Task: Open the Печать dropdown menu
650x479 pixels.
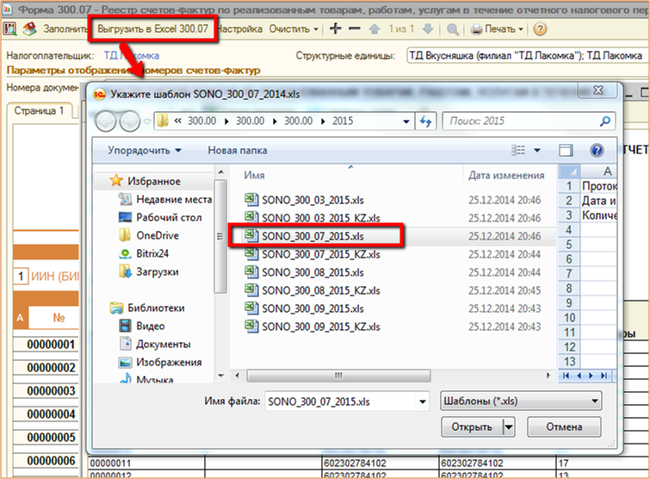Action: click(498, 29)
